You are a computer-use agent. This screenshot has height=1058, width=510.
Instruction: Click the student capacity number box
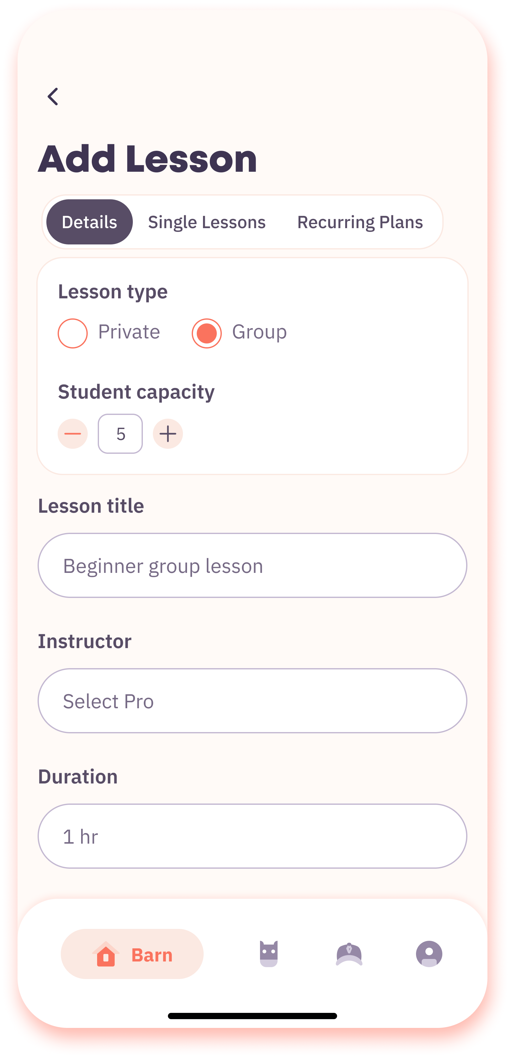click(x=120, y=434)
